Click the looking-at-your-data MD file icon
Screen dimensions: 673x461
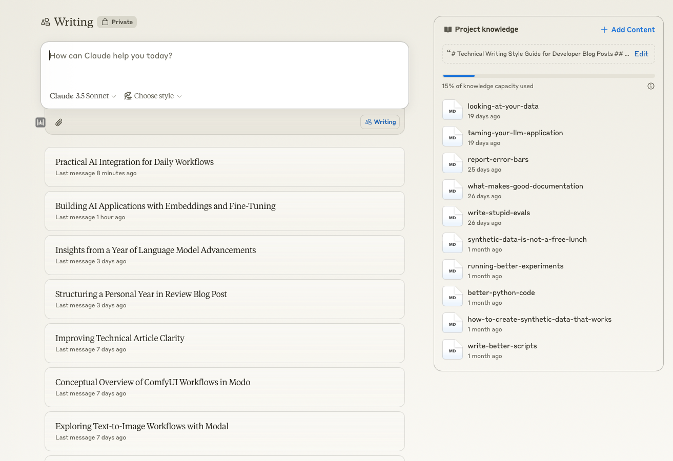(452, 110)
